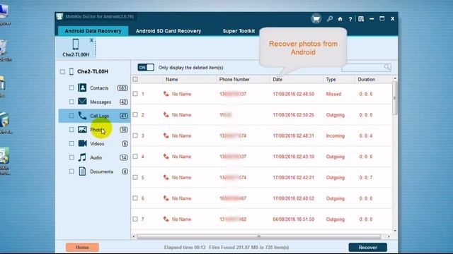Sort by Phone Number column header
The width and height of the screenshot is (453, 254).
[234, 79]
